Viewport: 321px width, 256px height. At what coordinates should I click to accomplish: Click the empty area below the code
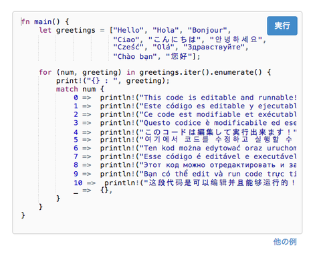[157, 225]
